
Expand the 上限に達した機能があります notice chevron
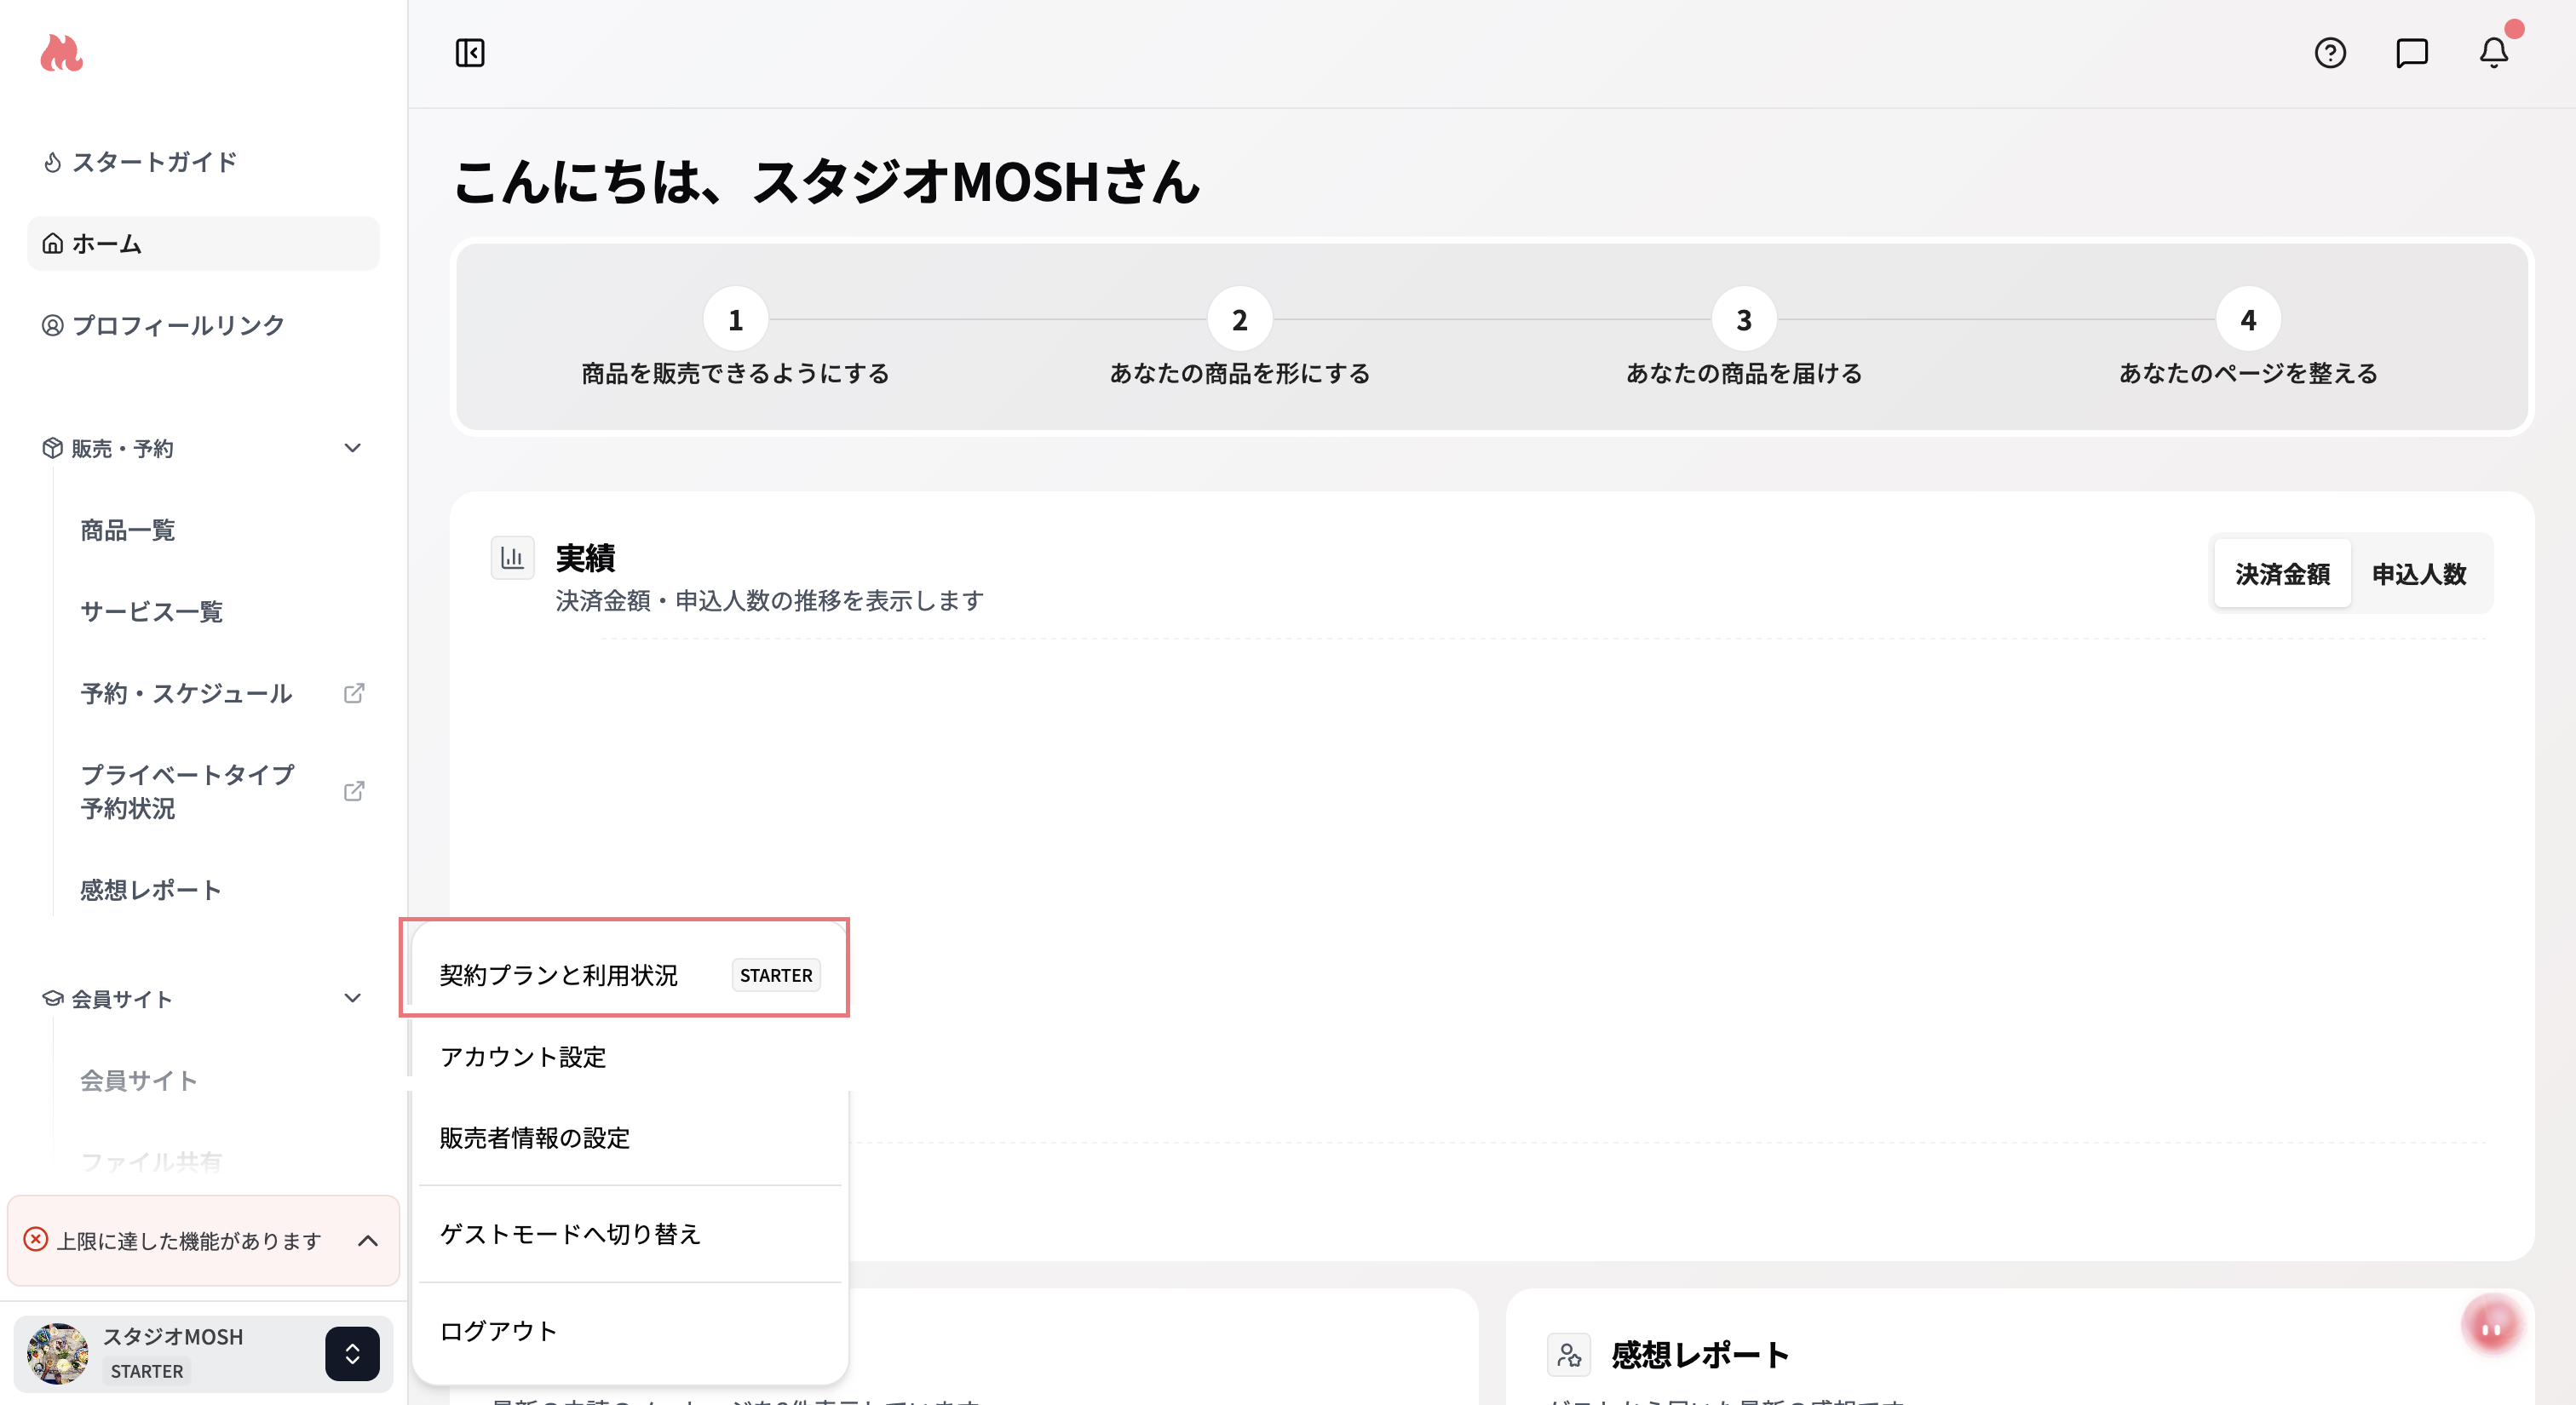368,1242
